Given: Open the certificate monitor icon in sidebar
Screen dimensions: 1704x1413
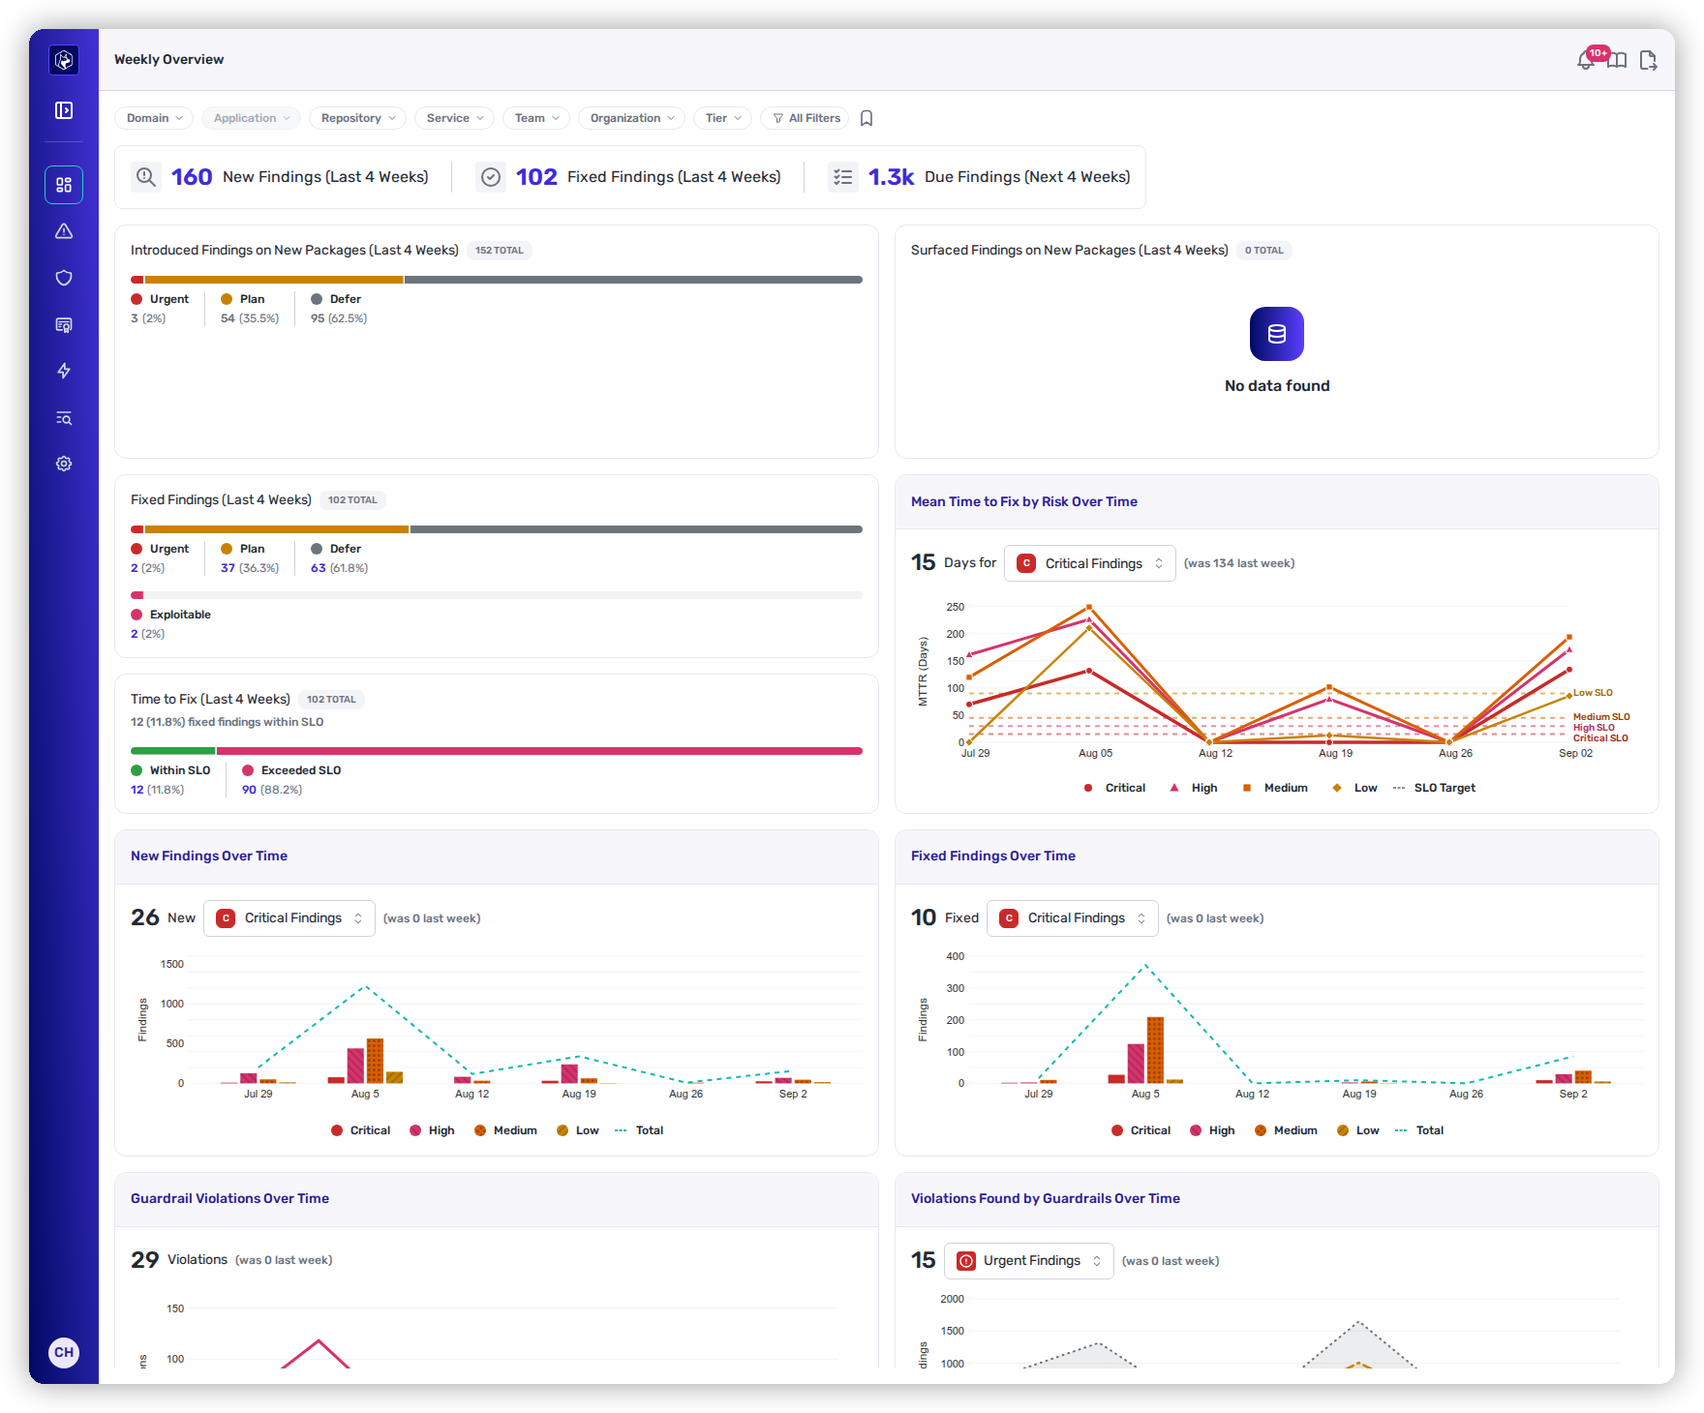Looking at the screenshot, I should (64, 324).
